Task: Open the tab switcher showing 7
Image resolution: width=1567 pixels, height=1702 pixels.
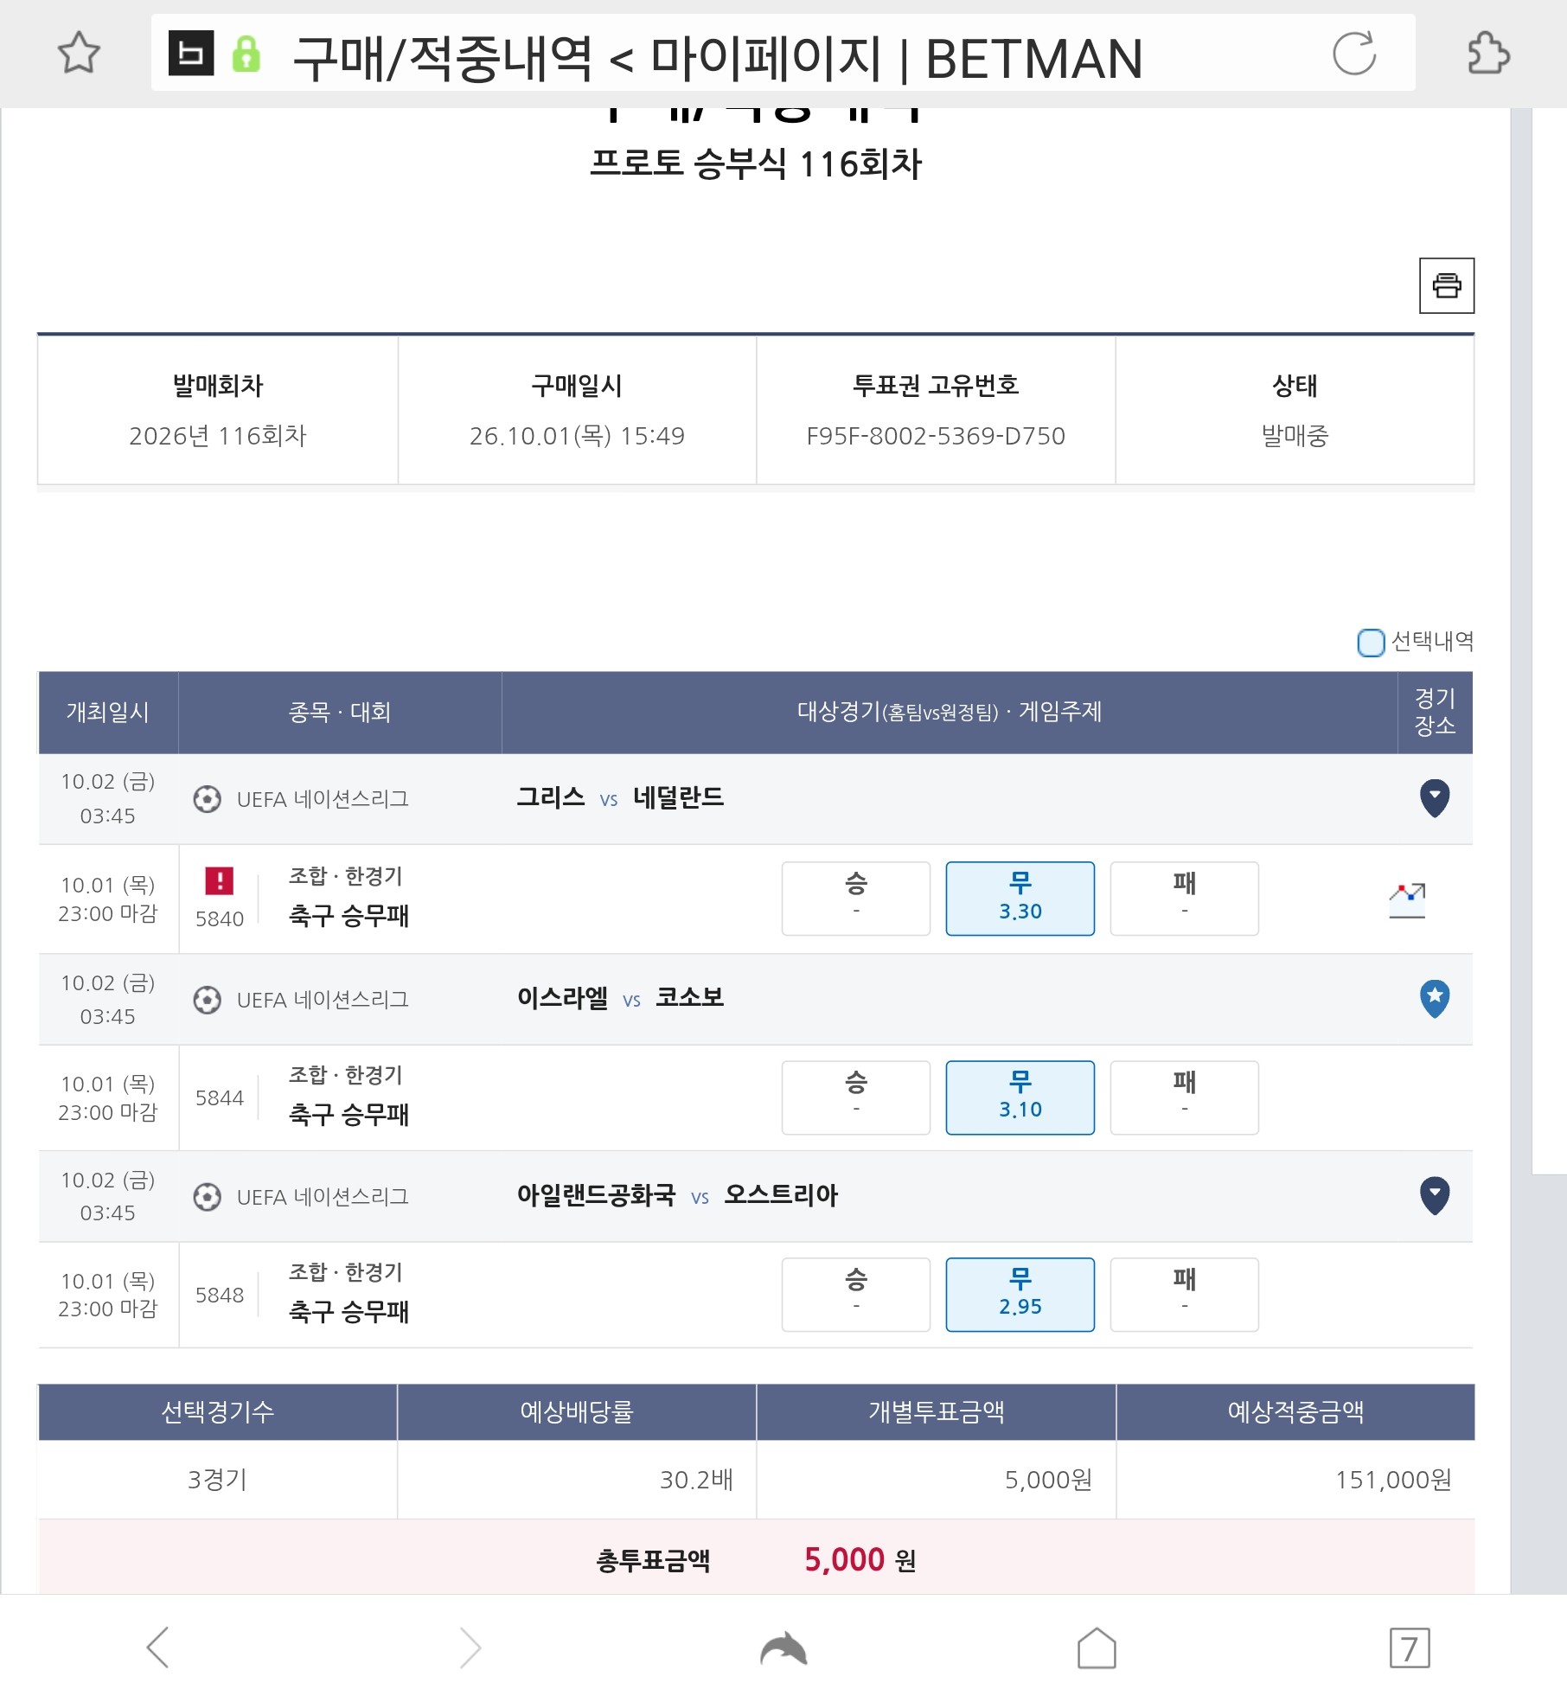Action: click(1410, 1648)
